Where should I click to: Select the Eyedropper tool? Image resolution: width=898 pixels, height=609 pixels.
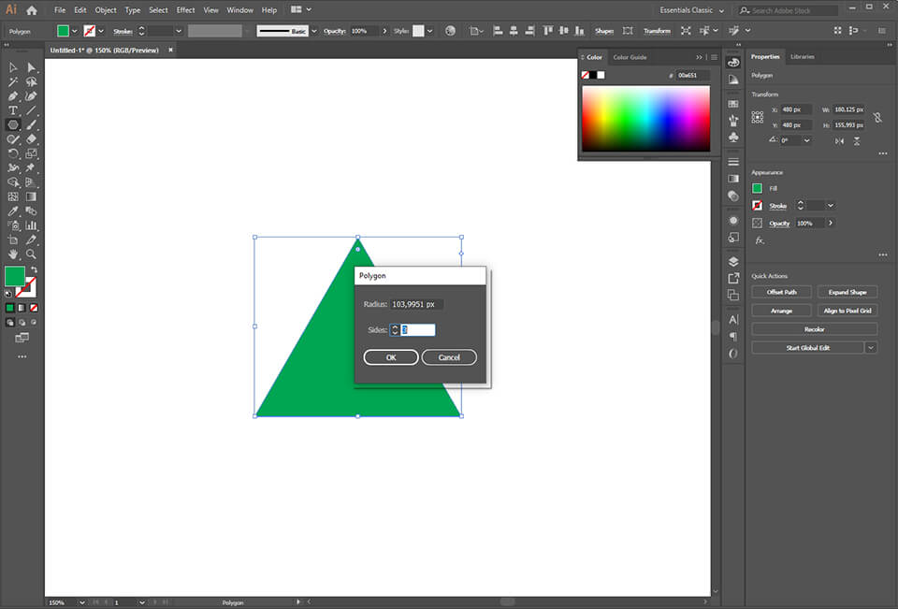(11, 210)
